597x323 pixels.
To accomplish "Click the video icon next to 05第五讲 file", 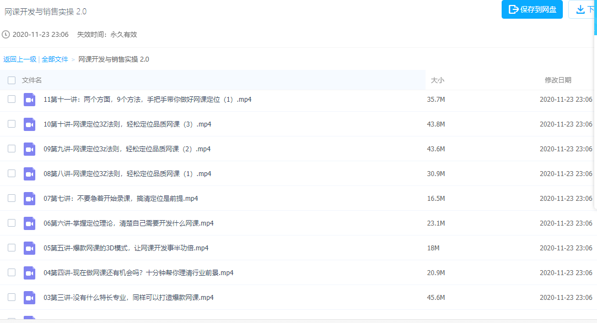I will [29, 248].
